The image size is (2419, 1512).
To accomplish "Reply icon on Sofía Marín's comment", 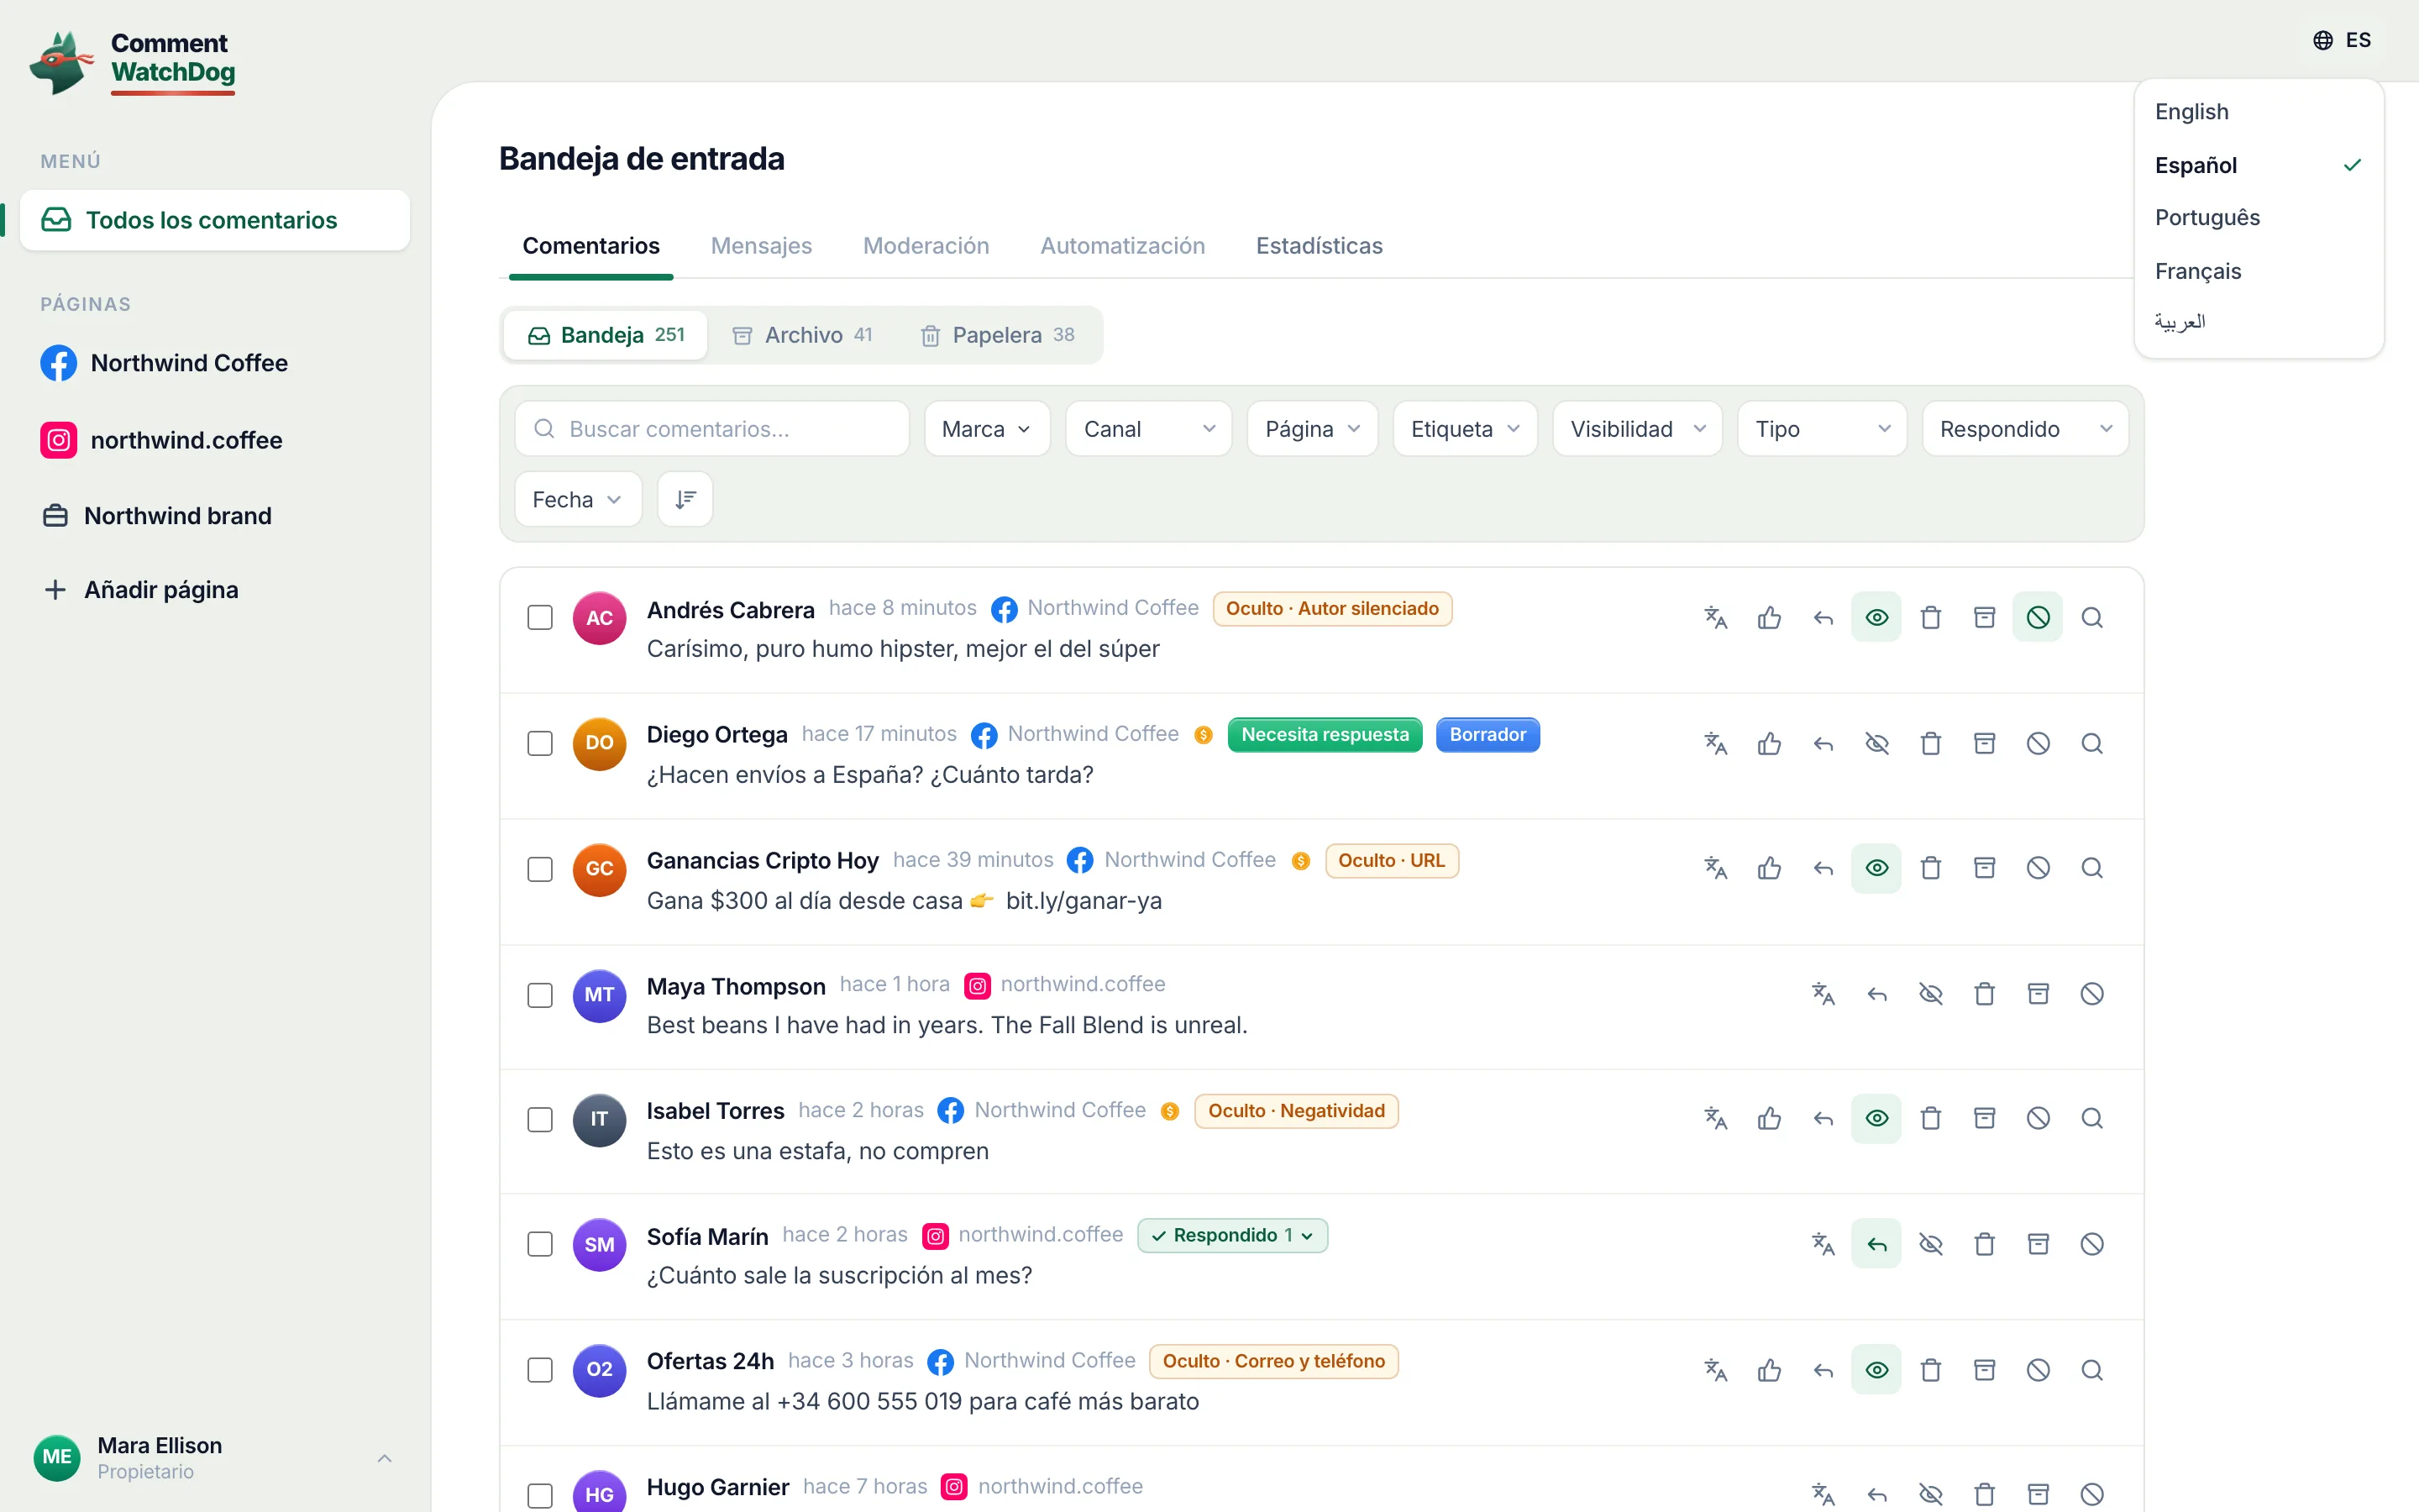I will (x=1877, y=1244).
